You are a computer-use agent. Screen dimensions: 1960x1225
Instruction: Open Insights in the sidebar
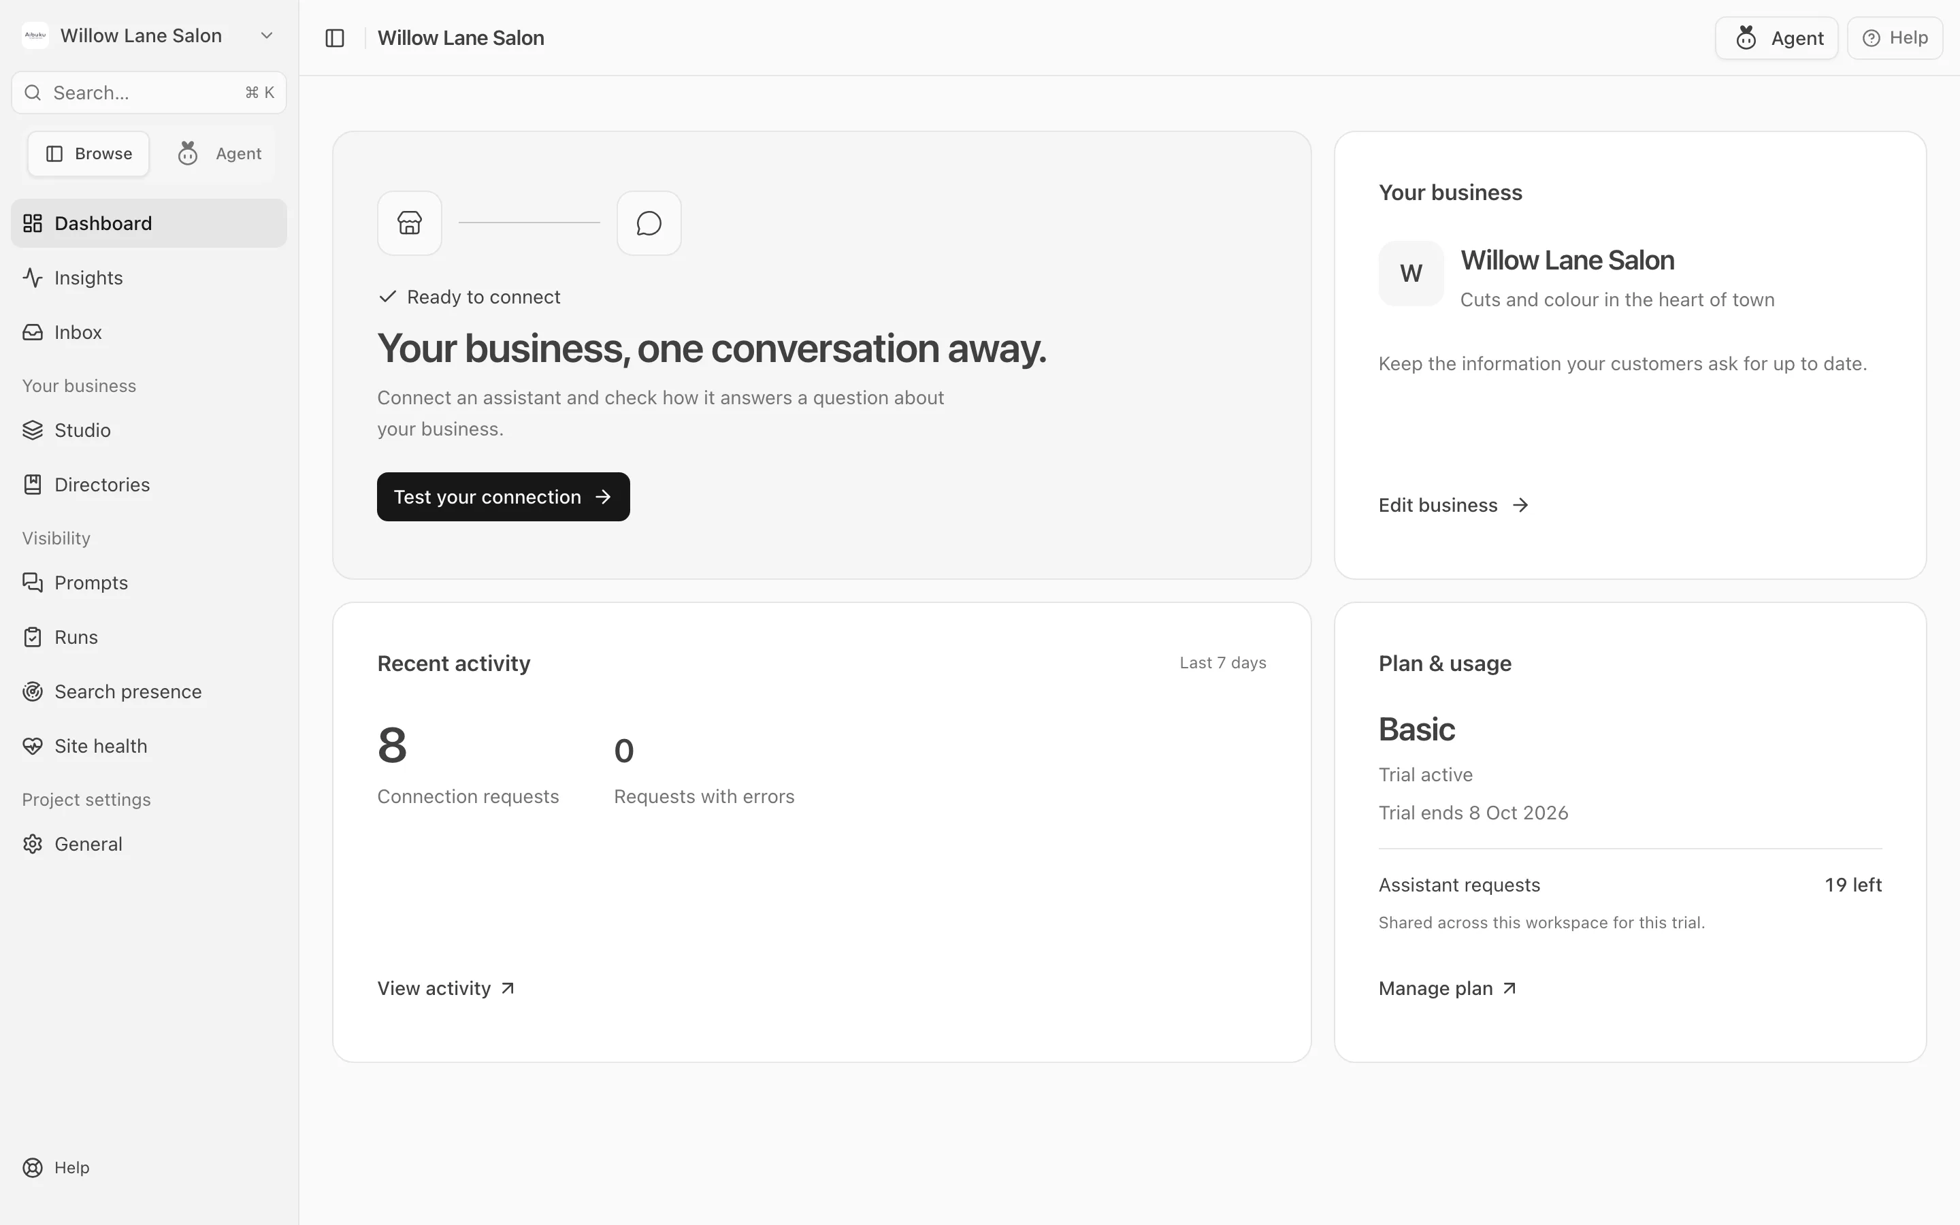click(x=149, y=278)
